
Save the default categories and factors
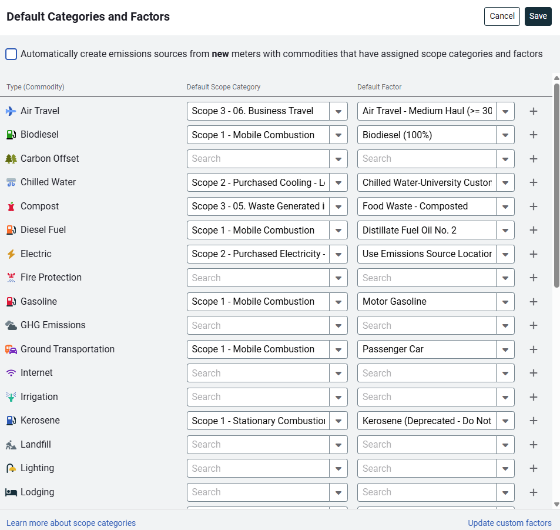tap(538, 16)
